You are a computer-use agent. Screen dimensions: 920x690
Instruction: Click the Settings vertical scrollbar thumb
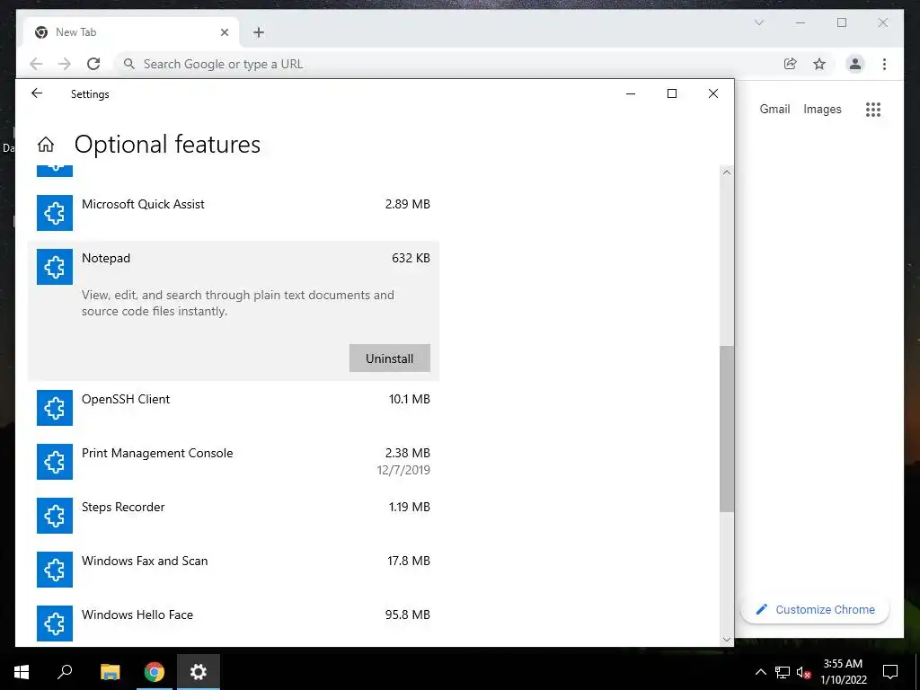click(x=727, y=429)
